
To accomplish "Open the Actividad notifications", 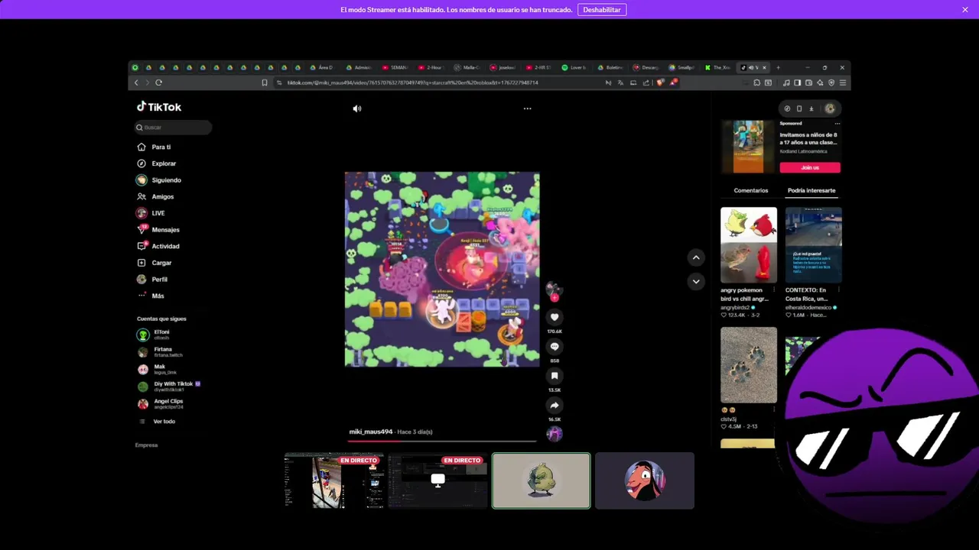I will pos(158,246).
